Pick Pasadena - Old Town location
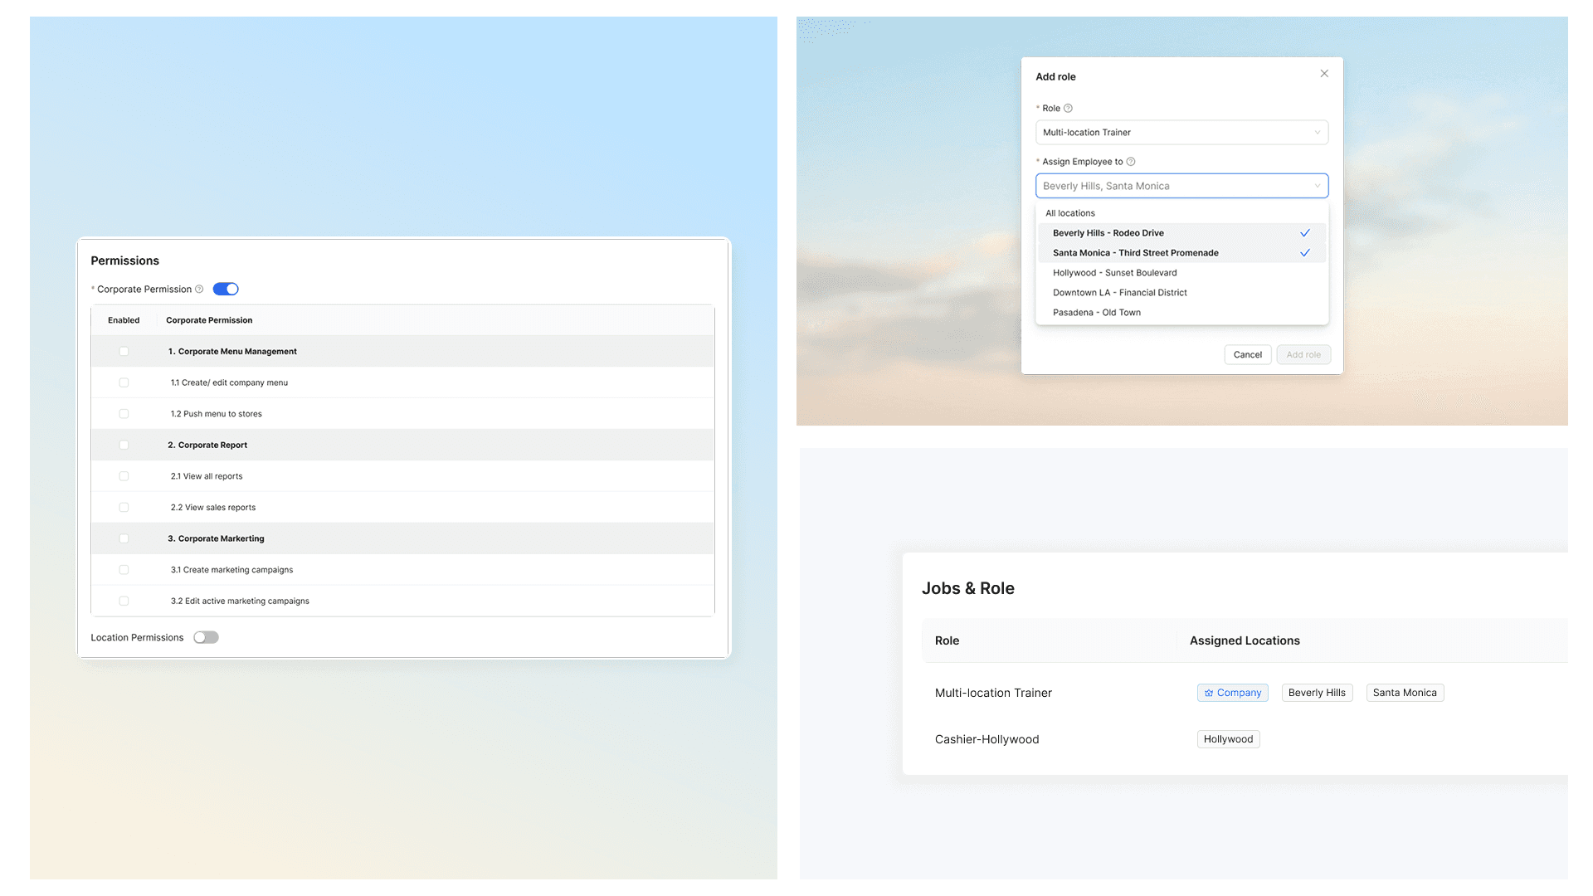 [1096, 313]
